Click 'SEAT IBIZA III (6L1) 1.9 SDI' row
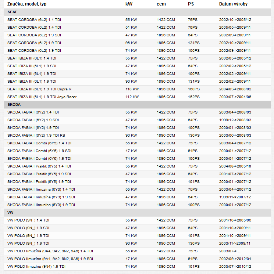 [137, 66]
